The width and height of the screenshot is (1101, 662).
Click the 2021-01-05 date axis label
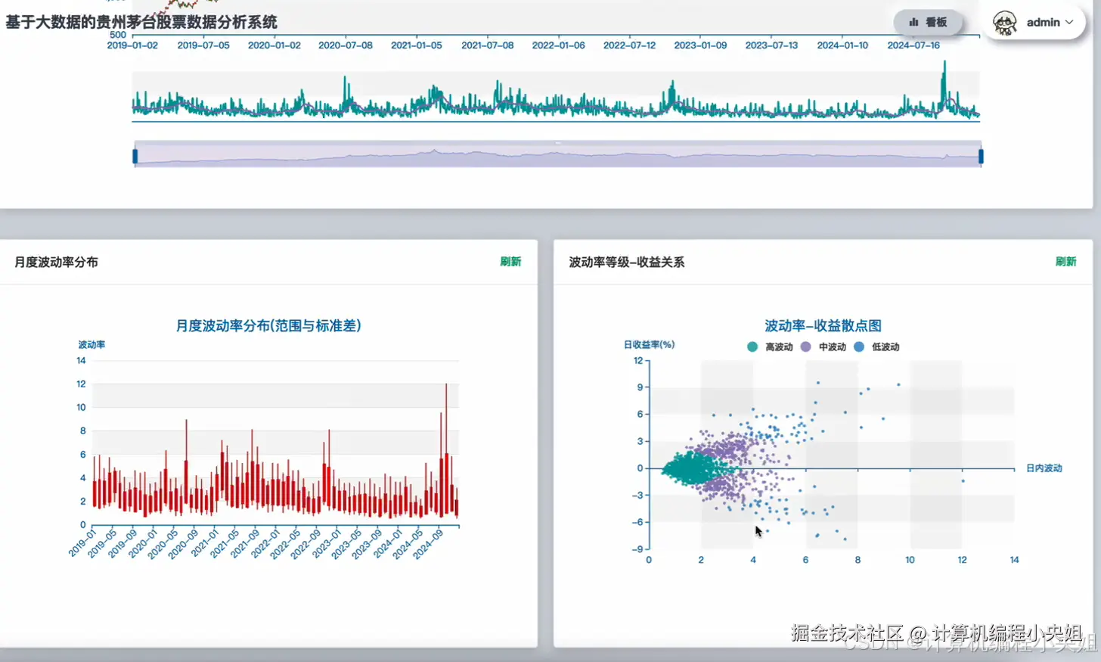coord(417,45)
